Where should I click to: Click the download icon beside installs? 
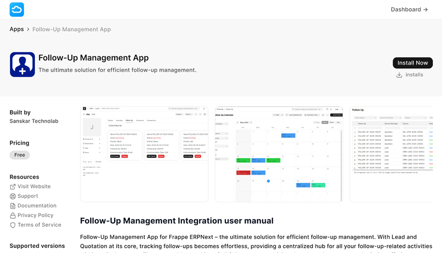tap(399, 75)
